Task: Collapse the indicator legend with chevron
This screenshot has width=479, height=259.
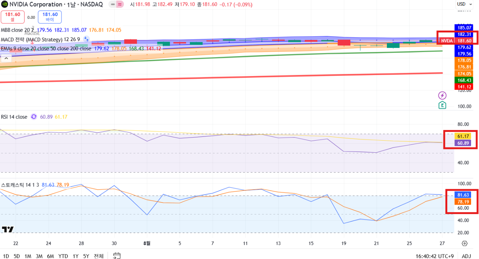Action: [x=6, y=58]
